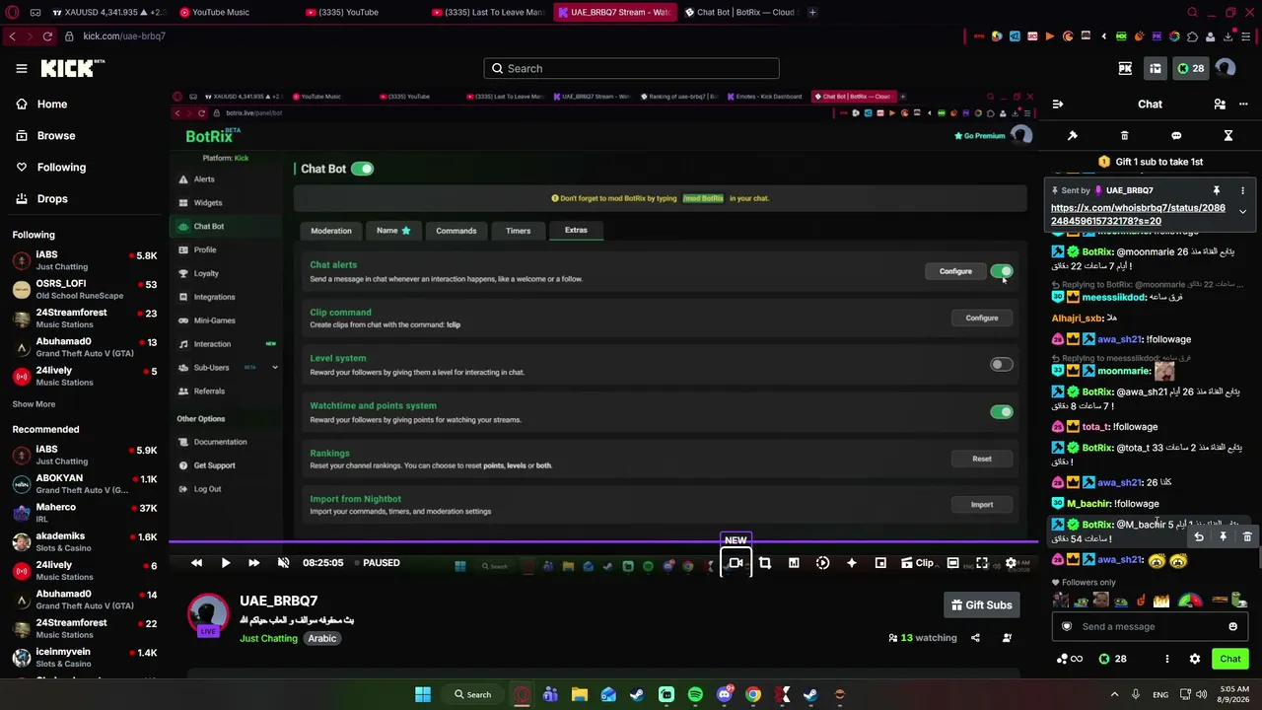
Task: Click the gavel moderation icon
Action: 1073,135
